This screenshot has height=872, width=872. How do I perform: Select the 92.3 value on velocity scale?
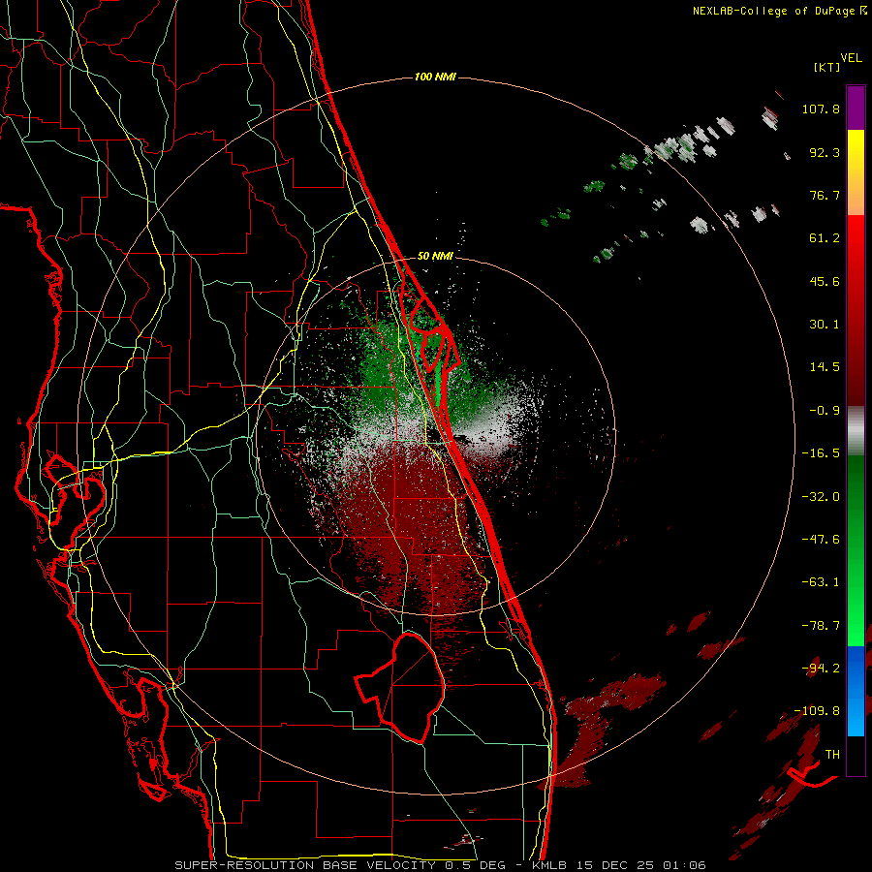pos(825,152)
